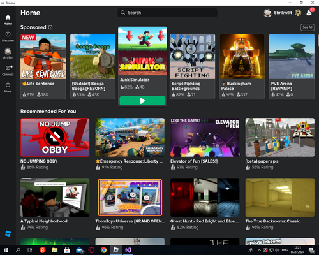
Task: Open ThomToys Universe thumbnail
Action: (130, 198)
